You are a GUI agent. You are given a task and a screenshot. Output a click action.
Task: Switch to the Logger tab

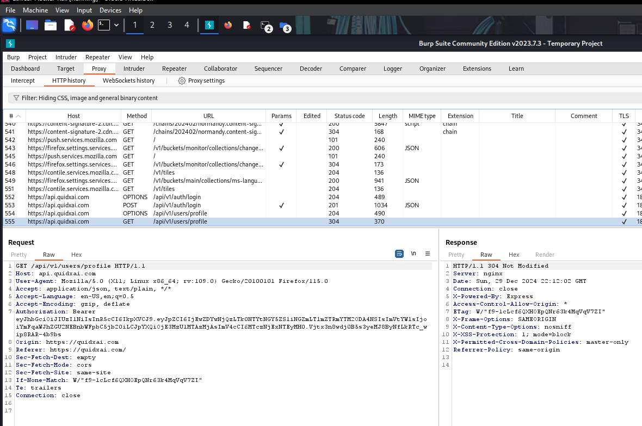[x=393, y=69]
